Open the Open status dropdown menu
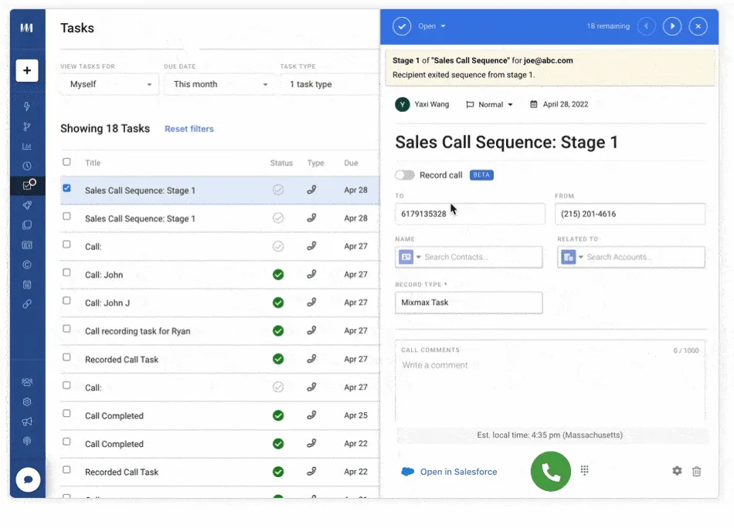The height and width of the screenshot is (528, 734). pos(432,26)
